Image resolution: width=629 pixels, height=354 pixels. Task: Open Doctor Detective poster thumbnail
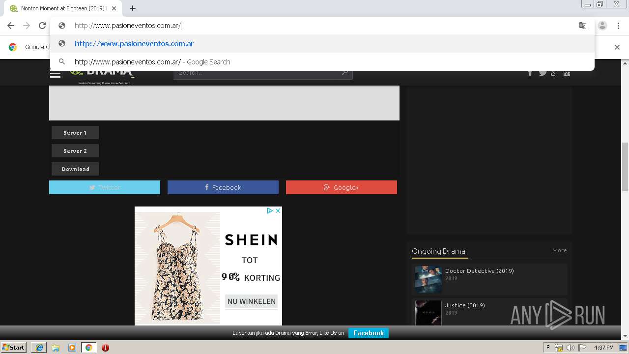coord(428,279)
